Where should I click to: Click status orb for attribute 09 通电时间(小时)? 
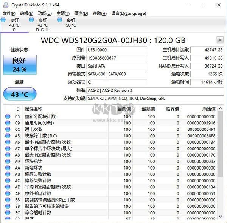(8, 123)
